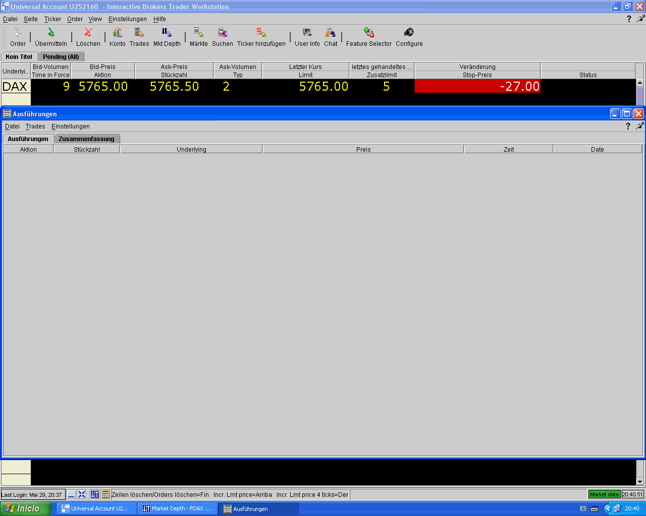Select the Ausführungen tab
Screen dimensions: 646x516
28,139
